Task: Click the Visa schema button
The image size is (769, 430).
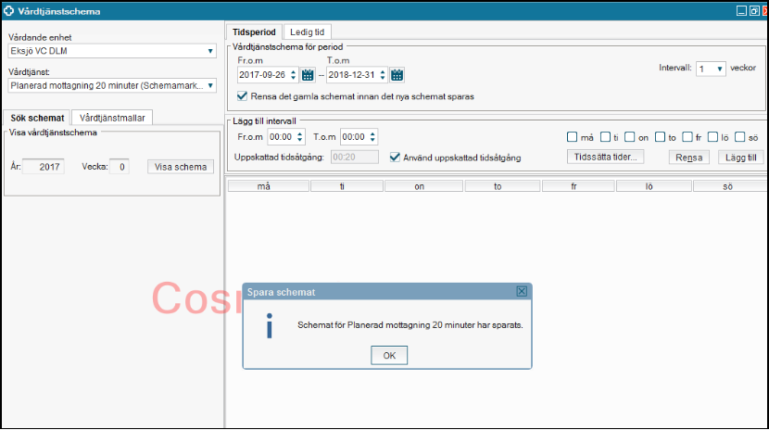Action: coord(180,167)
